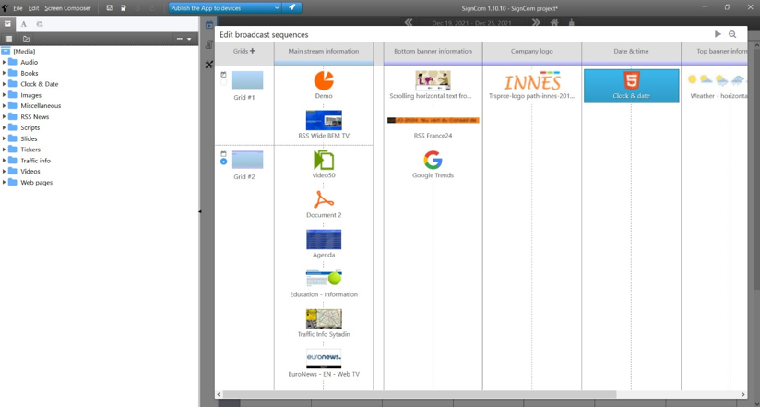Click the Bottom banner information column header
Image resolution: width=760 pixels, height=407 pixels.
click(x=433, y=51)
